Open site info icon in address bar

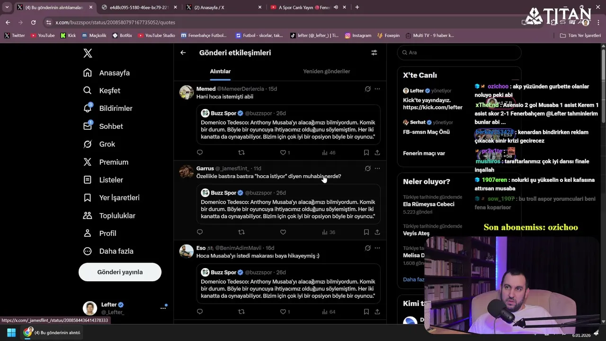[48, 22]
